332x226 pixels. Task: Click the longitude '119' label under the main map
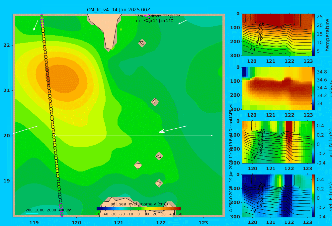[x=34, y=223]
